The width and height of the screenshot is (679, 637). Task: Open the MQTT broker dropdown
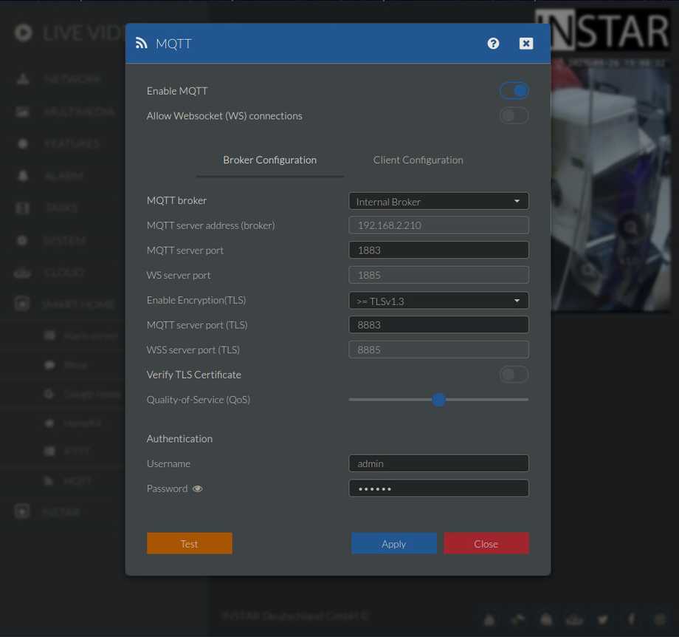438,200
